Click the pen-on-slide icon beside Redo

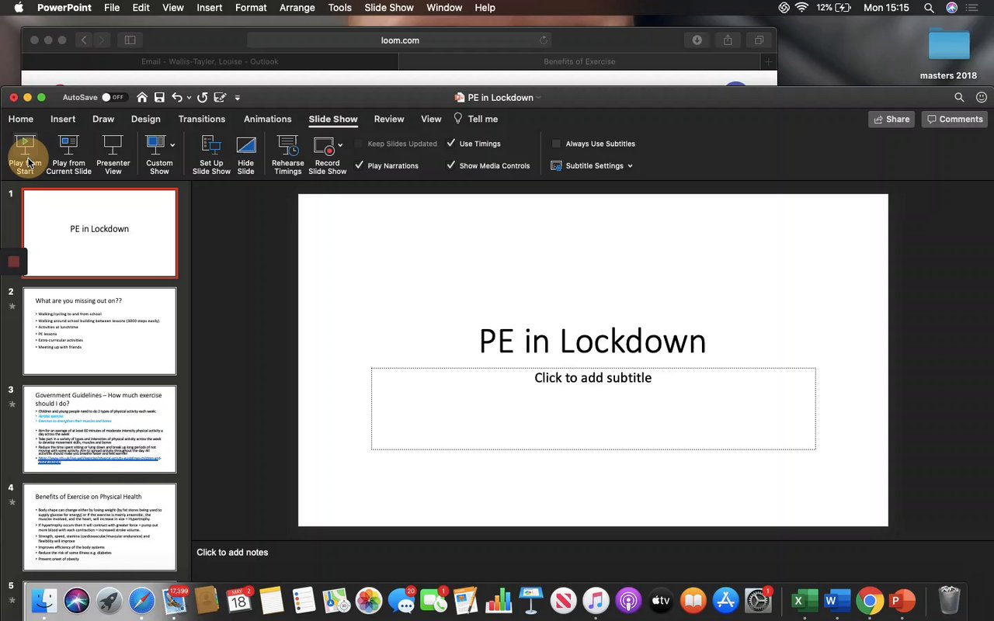221,97
